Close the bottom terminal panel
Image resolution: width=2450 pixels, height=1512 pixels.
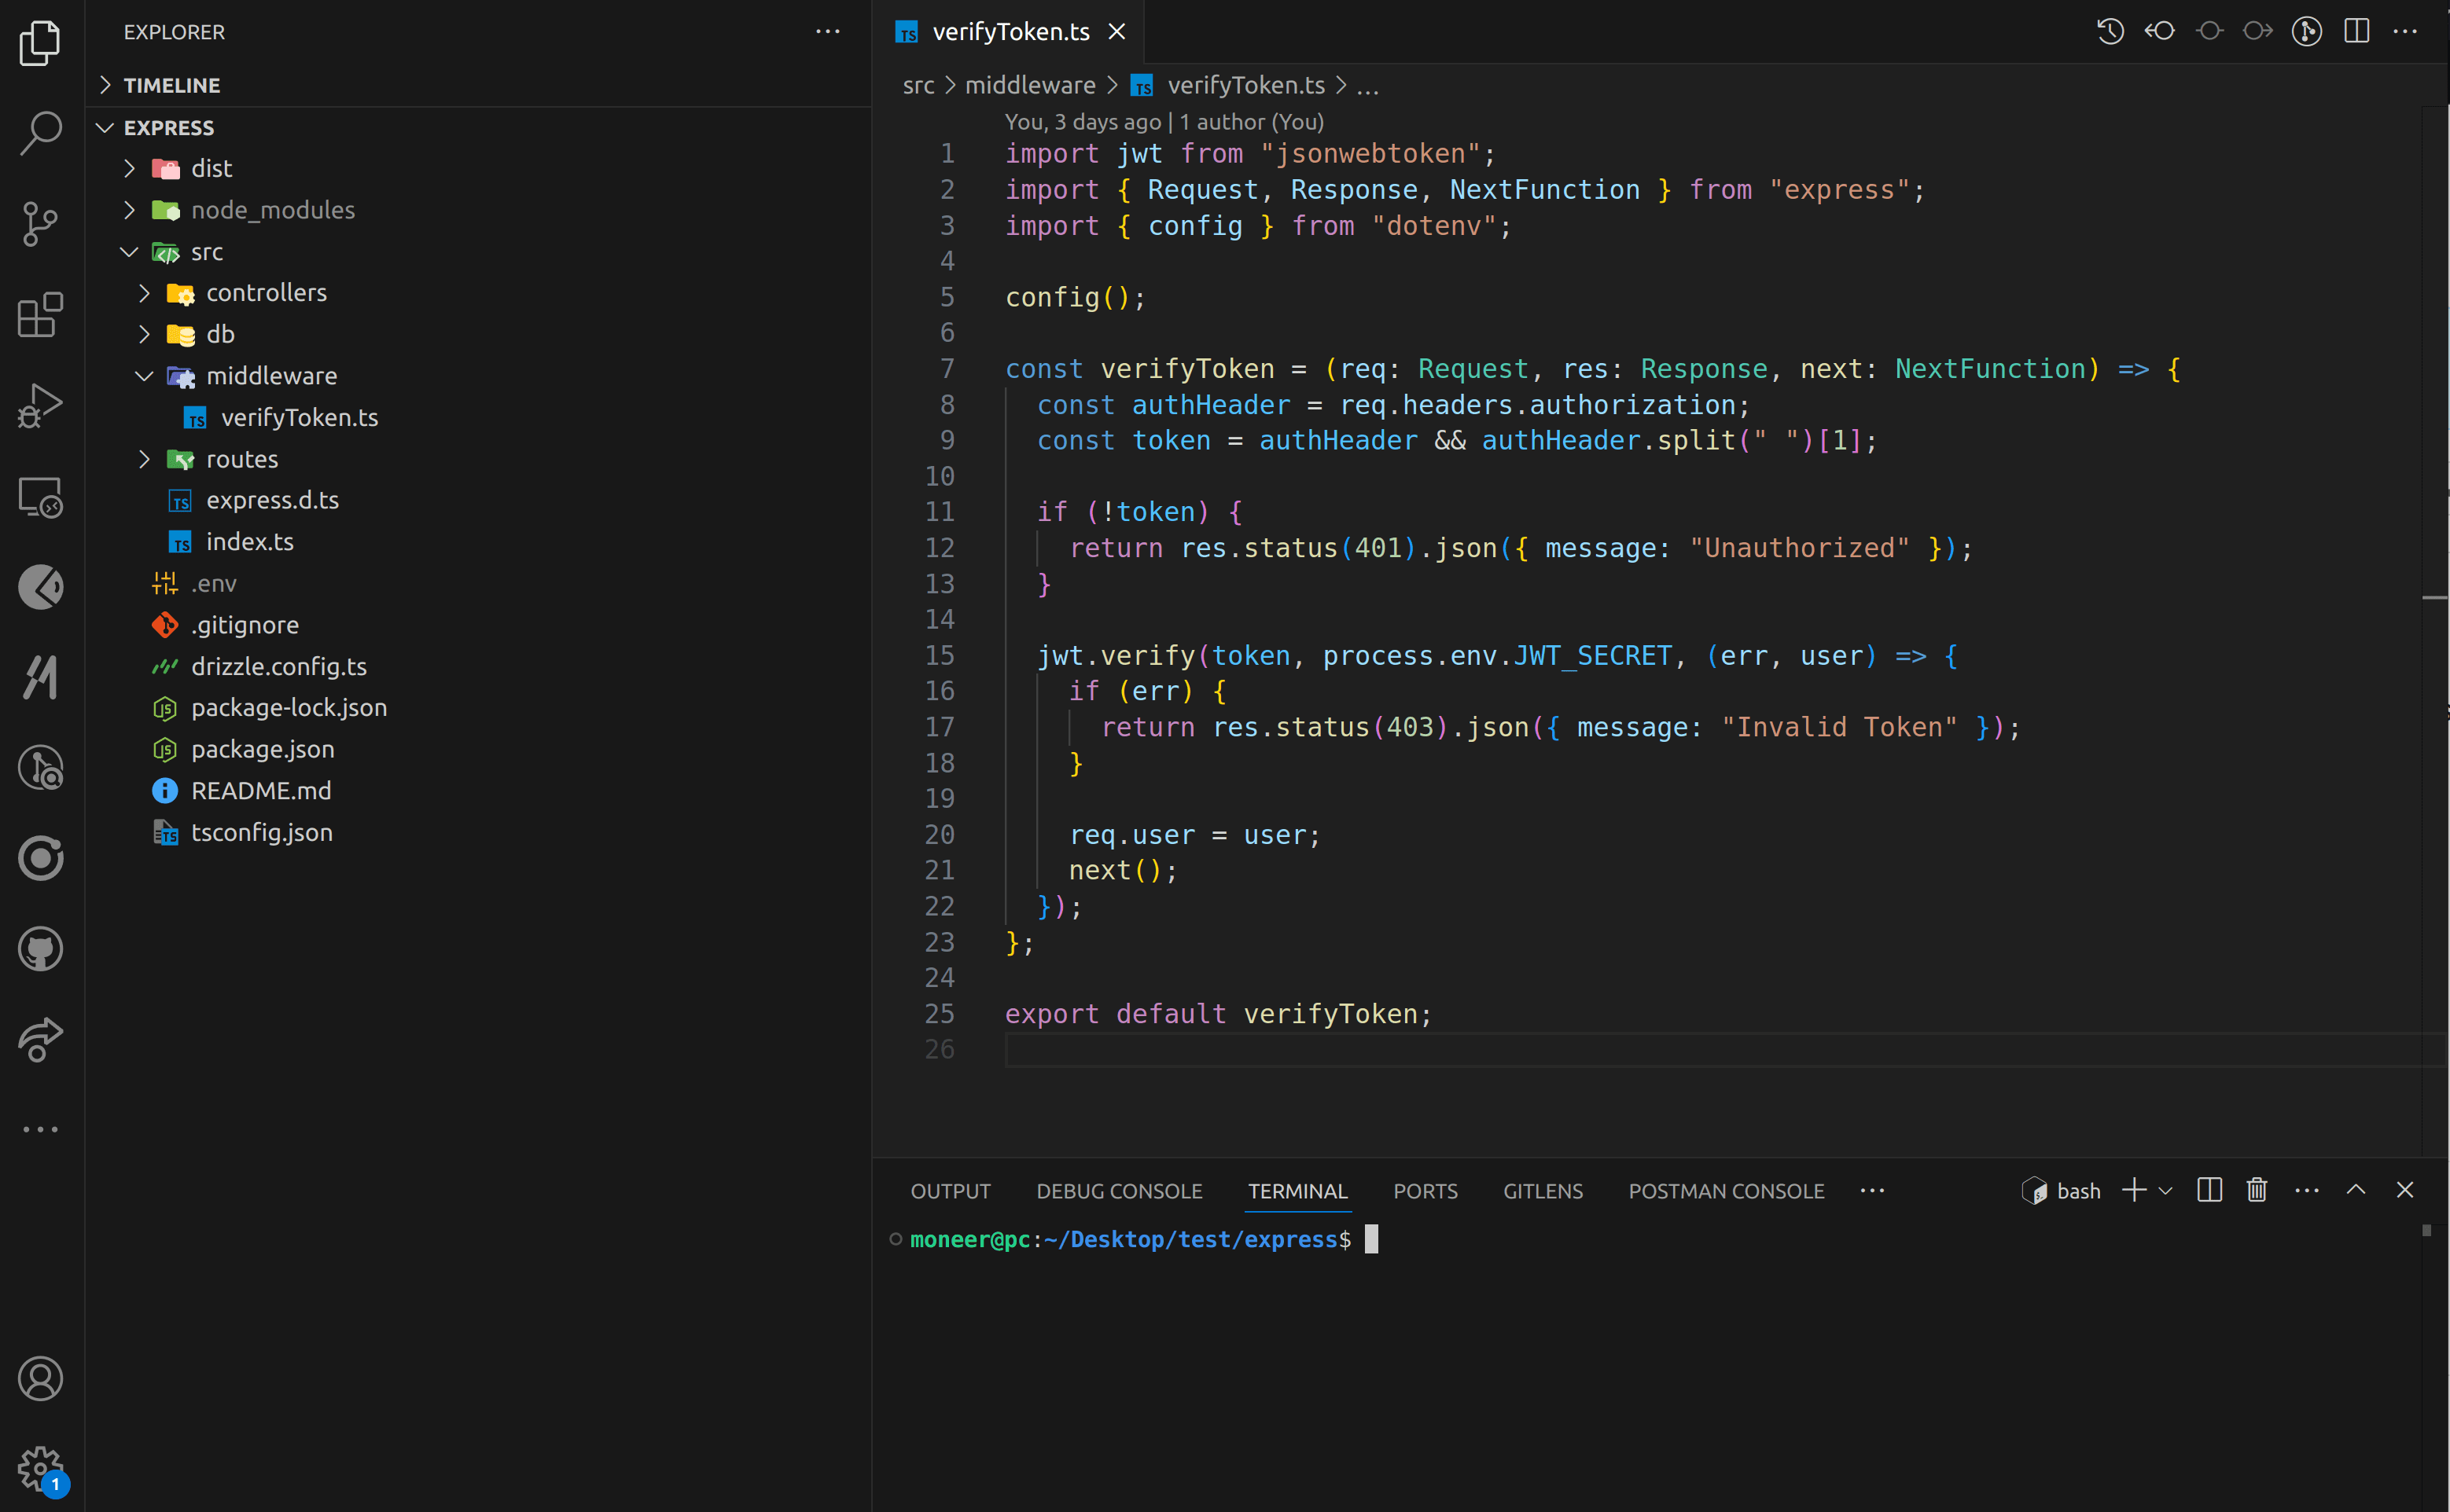2405,1190
